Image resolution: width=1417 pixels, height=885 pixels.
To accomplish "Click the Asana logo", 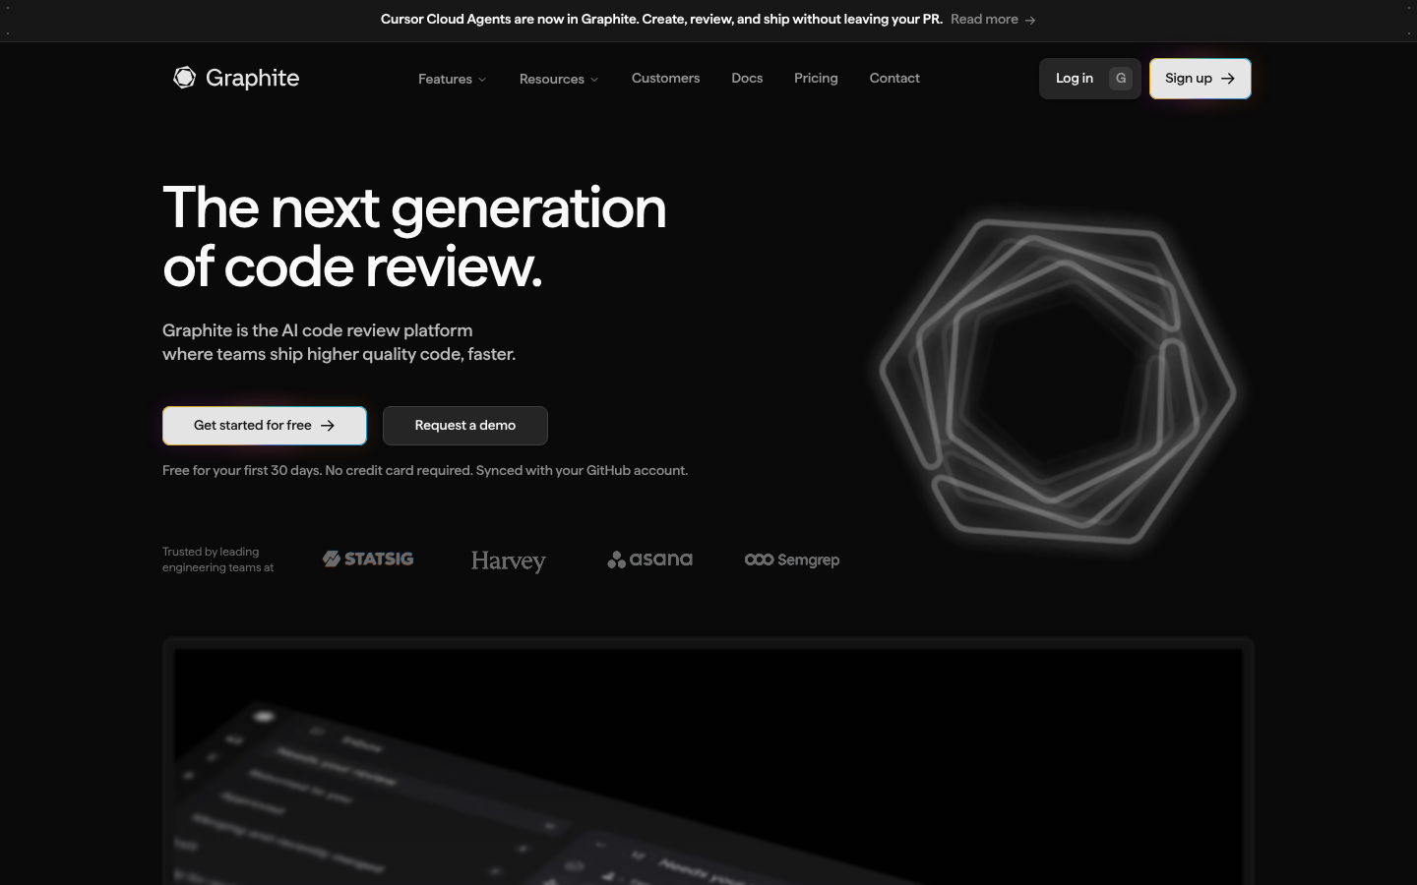I will tap(649, 560).
